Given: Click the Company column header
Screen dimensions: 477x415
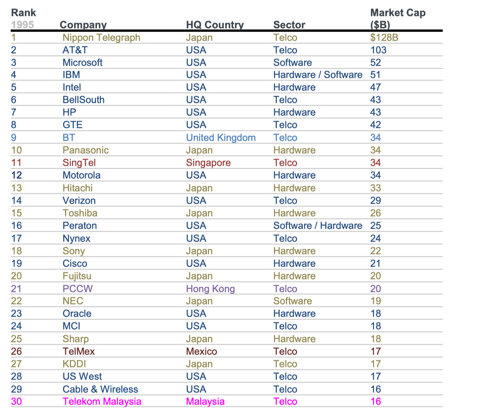Looking at the screenshot, I should (x=83, y=25).
